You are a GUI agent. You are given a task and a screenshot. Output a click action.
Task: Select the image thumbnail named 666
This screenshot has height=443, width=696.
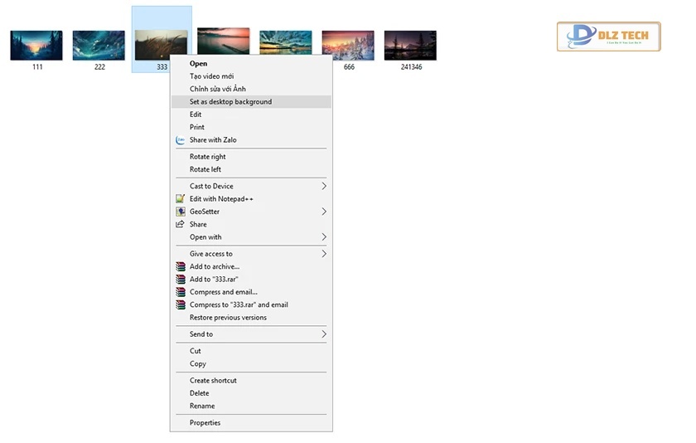(x=348, y=46)
